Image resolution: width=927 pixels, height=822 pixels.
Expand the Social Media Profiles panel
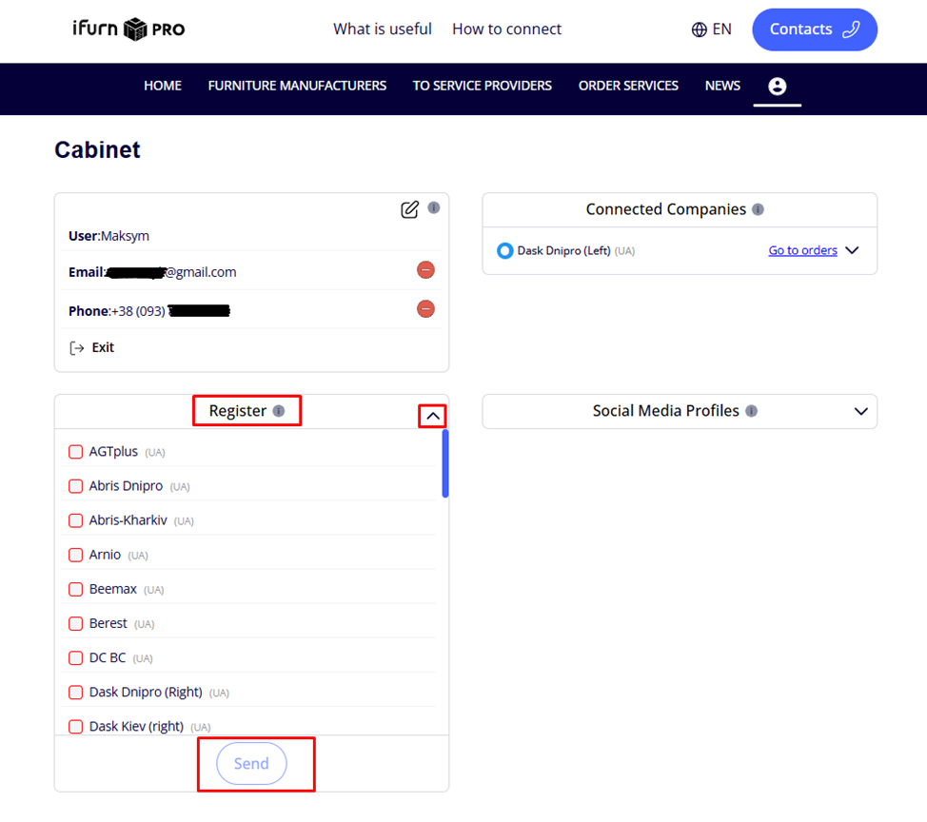click(860, 411)
